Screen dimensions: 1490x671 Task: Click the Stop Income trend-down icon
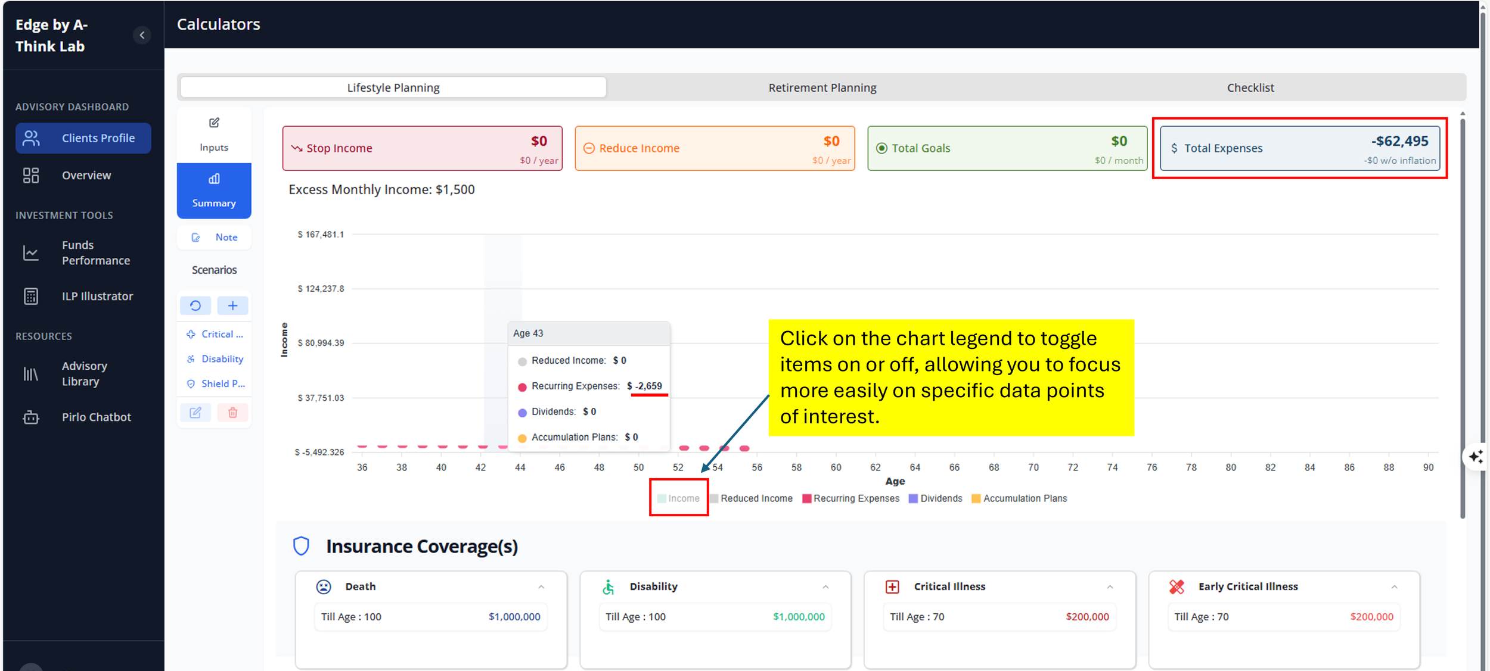point(296,148)
